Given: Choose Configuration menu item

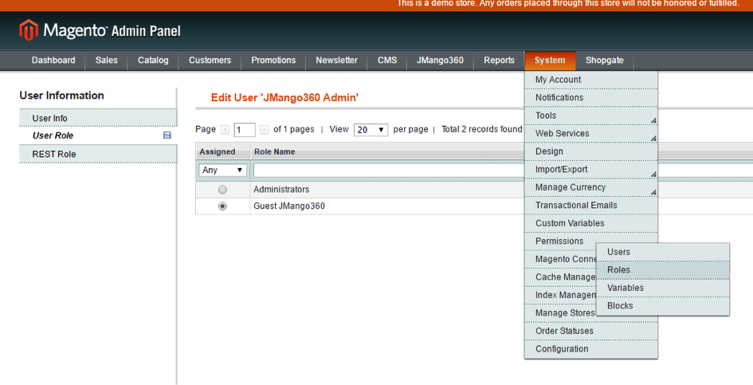Looking at the screenshot, I should click(590, 349).
